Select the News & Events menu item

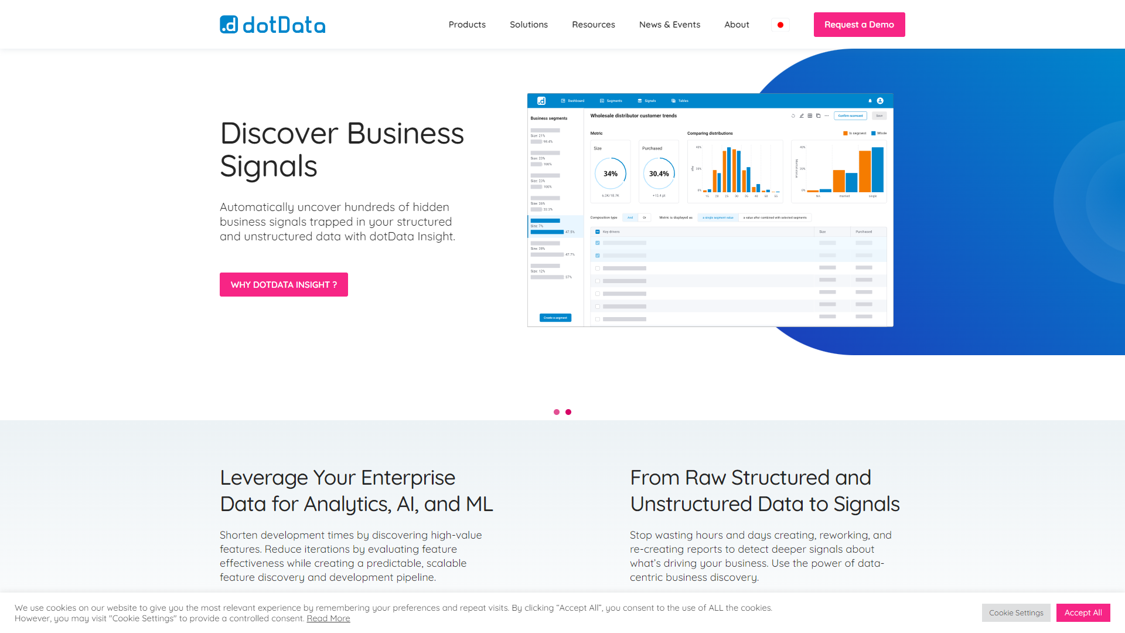point(670,25)
